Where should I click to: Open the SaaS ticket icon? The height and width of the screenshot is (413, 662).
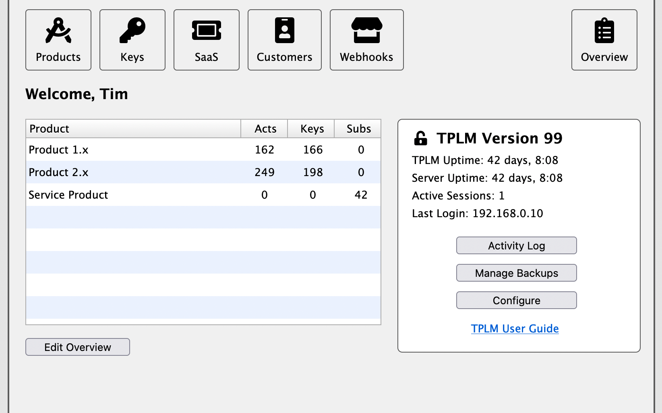click(x=206, y=31)
